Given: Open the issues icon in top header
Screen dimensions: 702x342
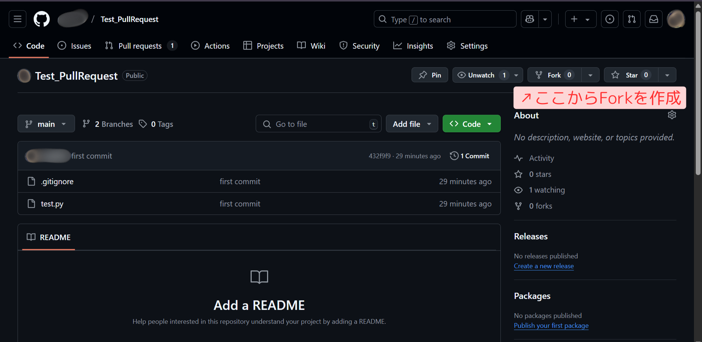Looking at the screenshot, I should tap(609, 19).
